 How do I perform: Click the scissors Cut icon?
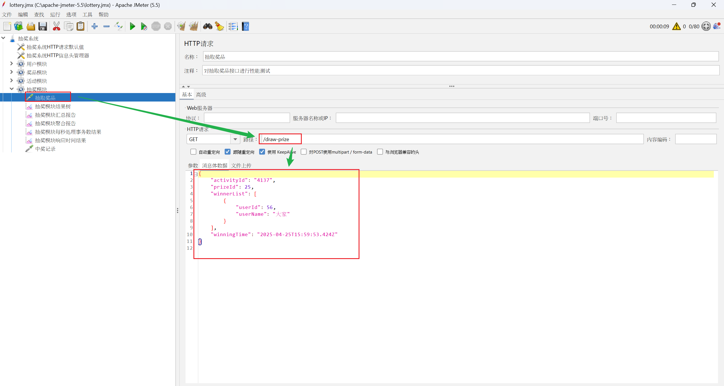(x=57, y=27)
